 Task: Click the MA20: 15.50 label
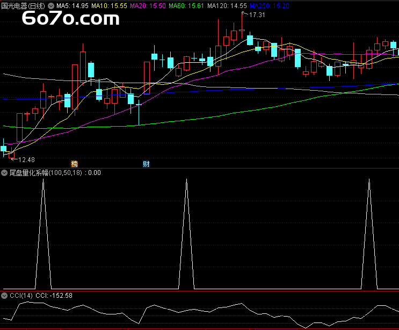[x=148, y=6]
